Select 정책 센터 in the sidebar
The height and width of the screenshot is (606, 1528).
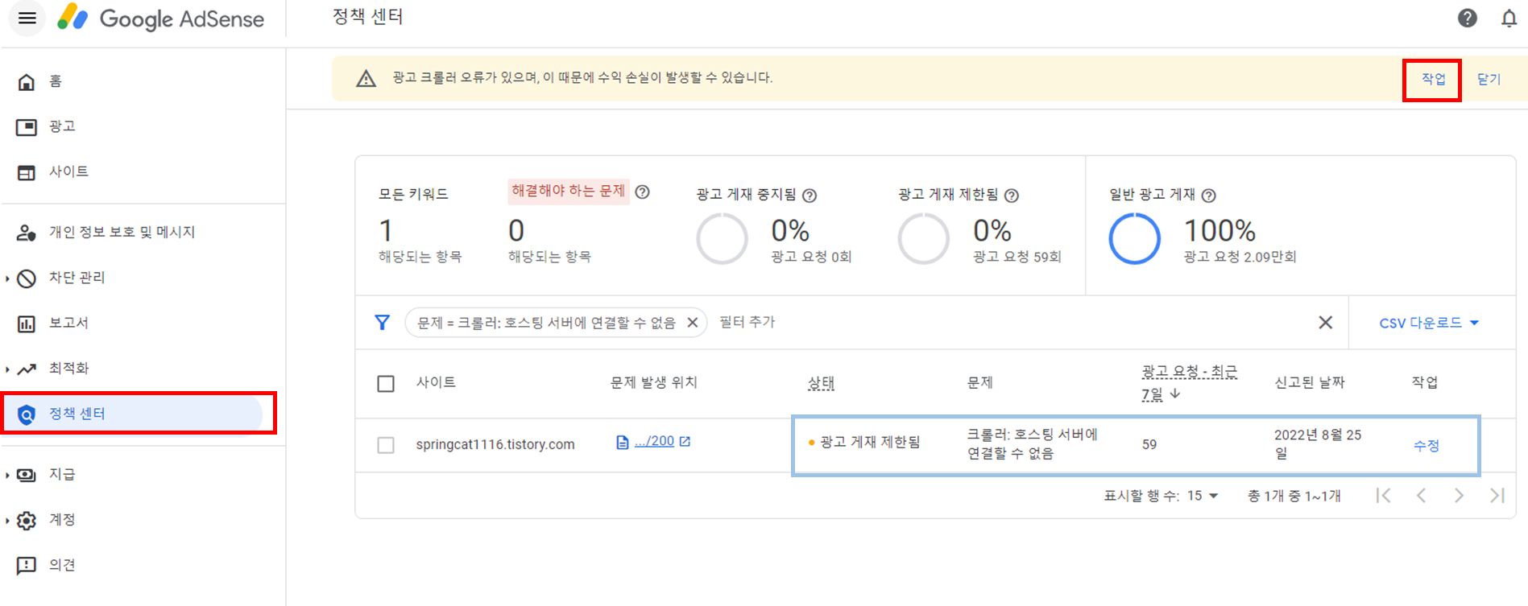coord(133,414)
